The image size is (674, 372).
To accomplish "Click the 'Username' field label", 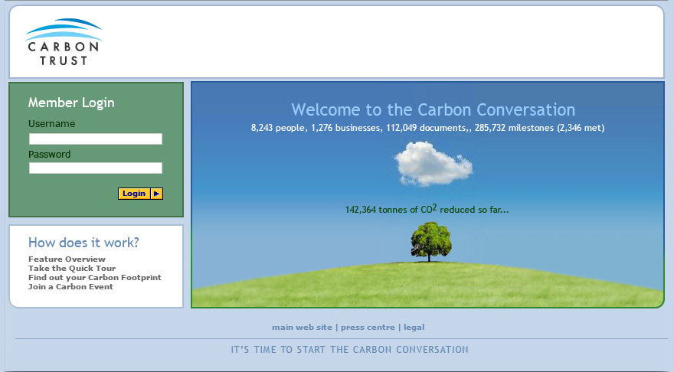I will pos(51,124).
